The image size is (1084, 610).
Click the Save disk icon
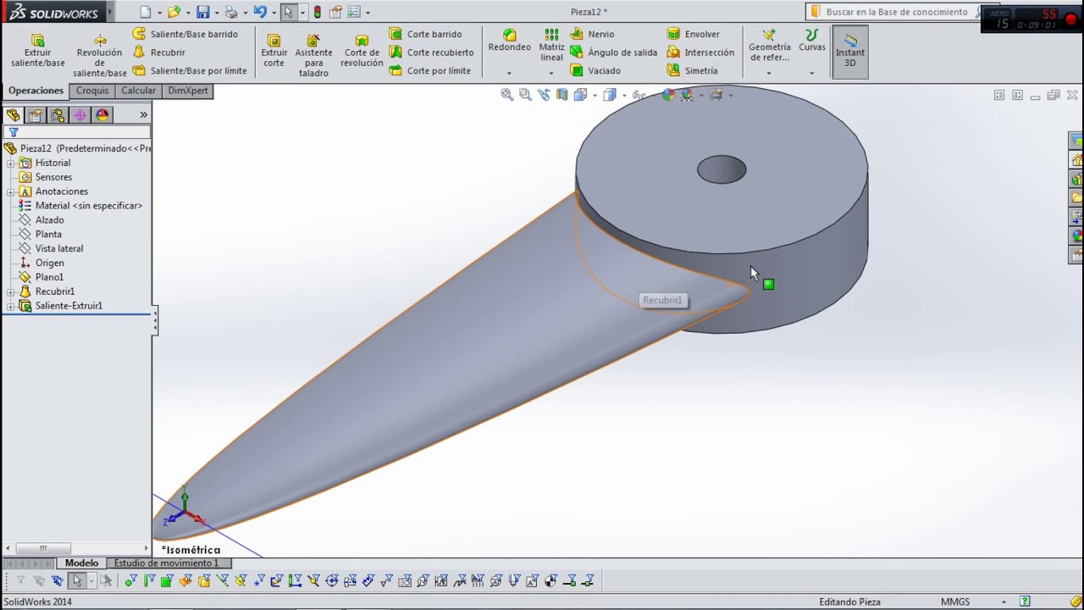click(x=203, y=12)
